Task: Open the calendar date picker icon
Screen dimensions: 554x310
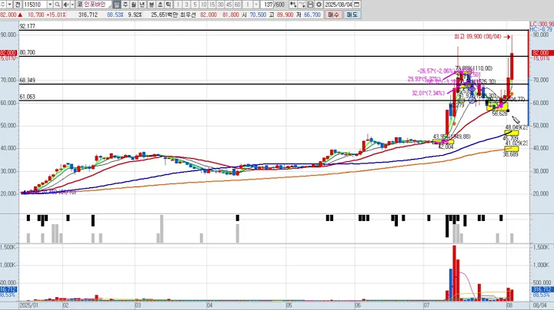Action: 357,5
